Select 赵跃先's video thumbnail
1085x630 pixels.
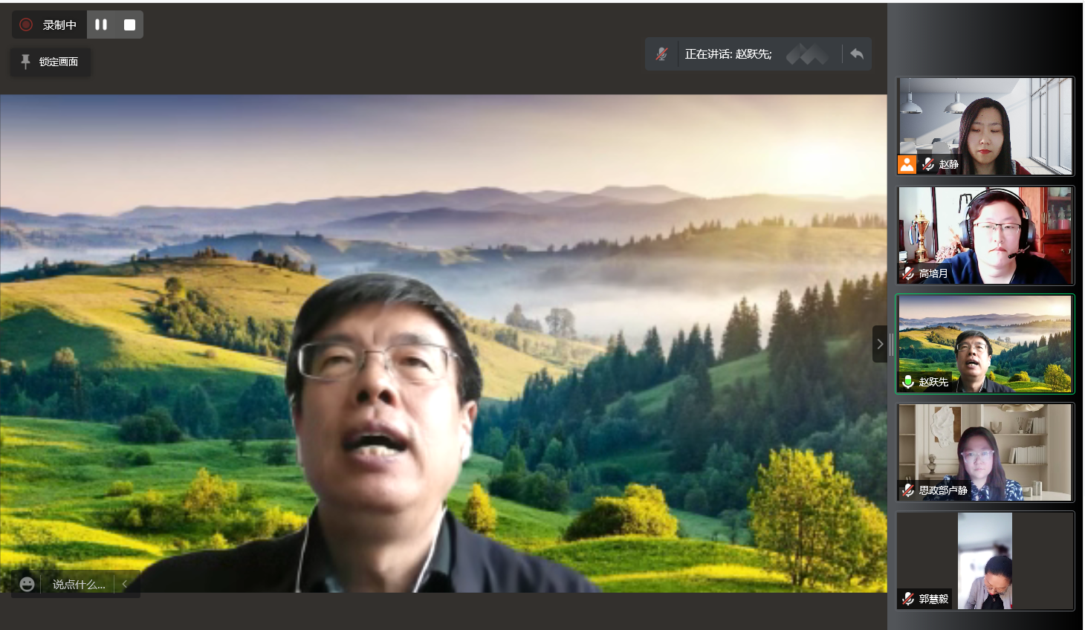point(985,343)
